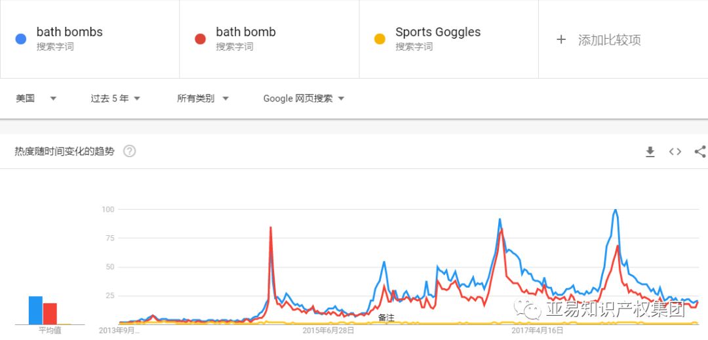Open the 所有类别 category dropdown

click(203, 98)
